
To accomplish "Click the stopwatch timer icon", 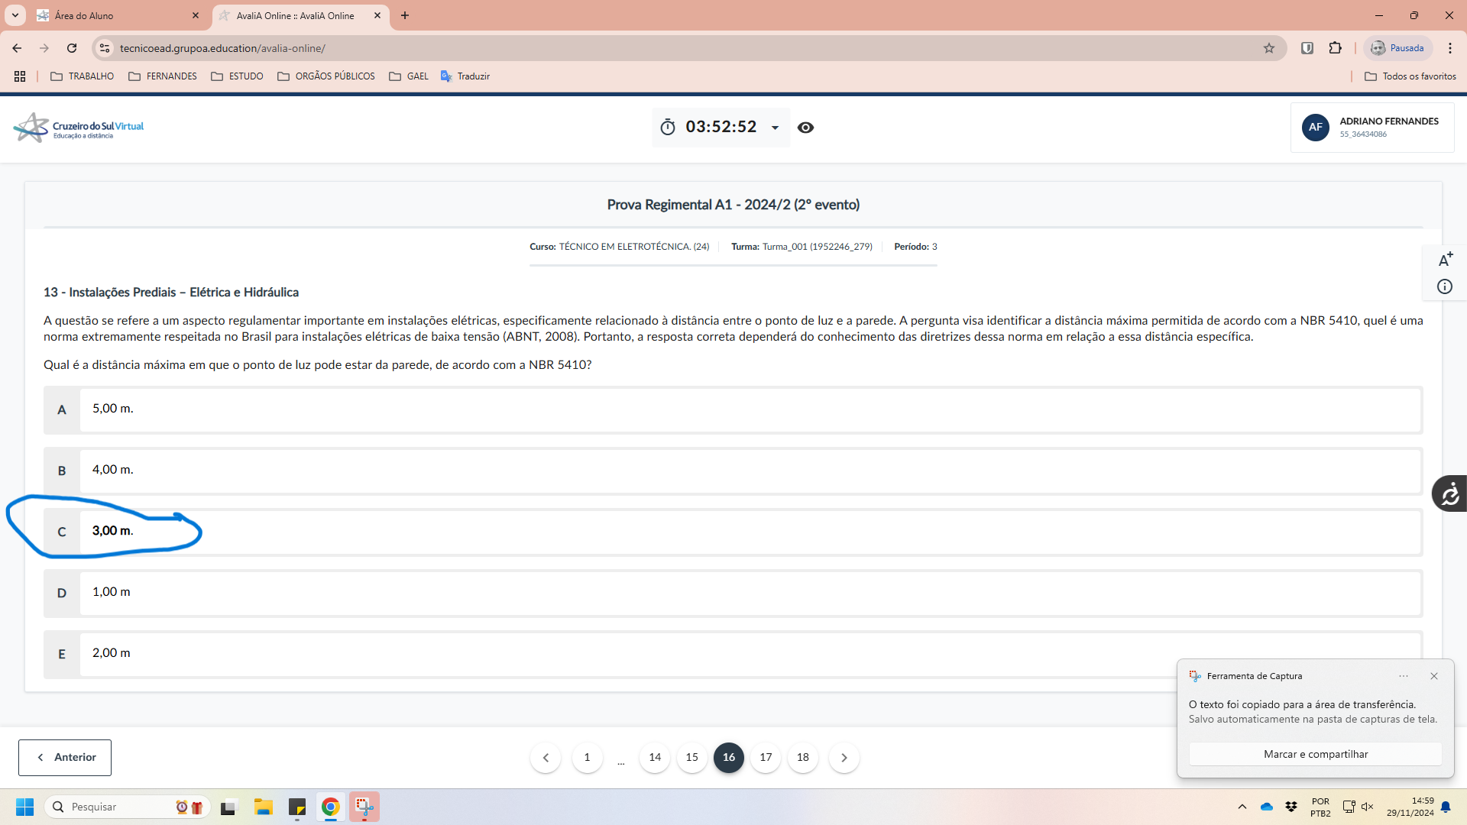I will pos(668,127).
